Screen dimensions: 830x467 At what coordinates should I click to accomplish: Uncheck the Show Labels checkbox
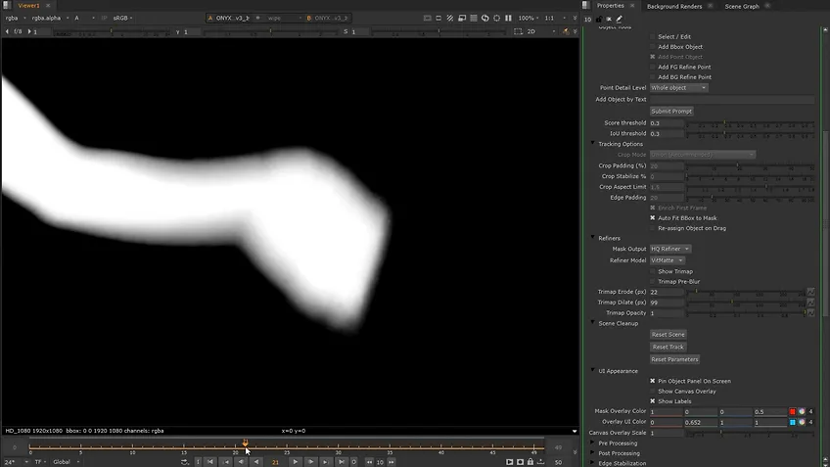[x=653, y=400]
